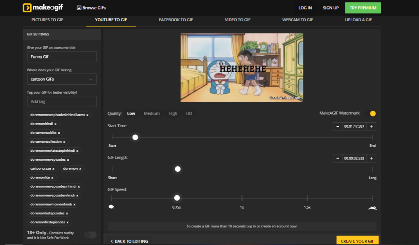Remove the doremonnewepisodesinhindilatest tag
The width and height of the screenshot is (419, 245).
click(x=88, y=115)
